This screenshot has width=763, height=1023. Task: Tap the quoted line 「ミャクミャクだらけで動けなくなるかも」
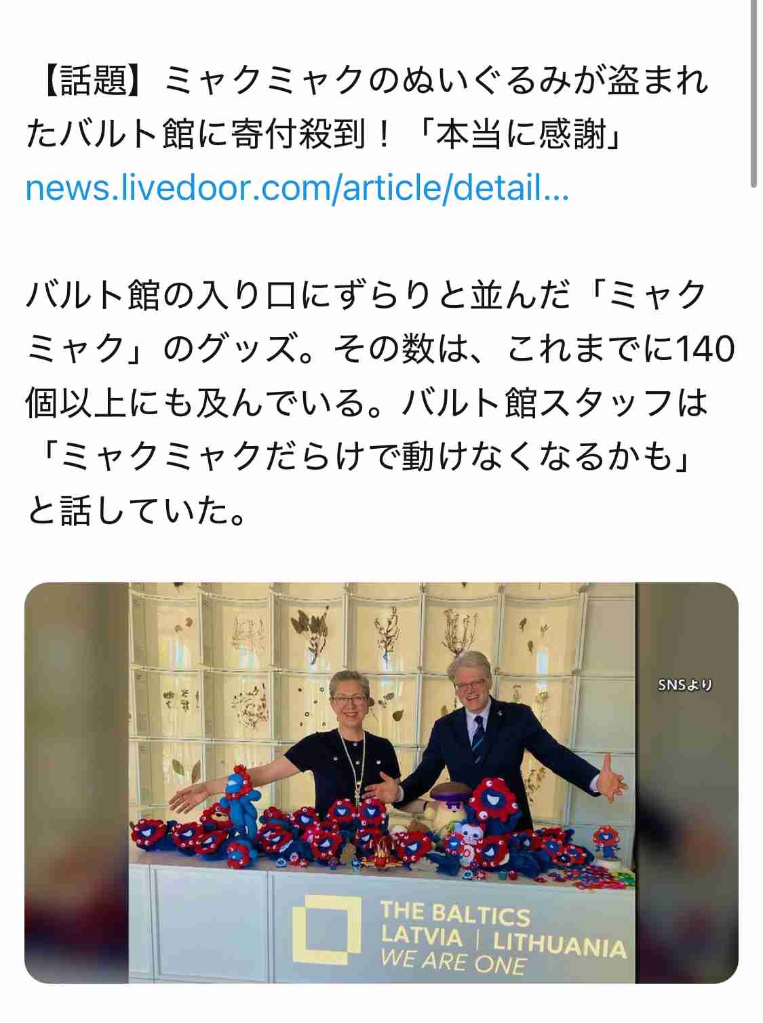(366, 456)
